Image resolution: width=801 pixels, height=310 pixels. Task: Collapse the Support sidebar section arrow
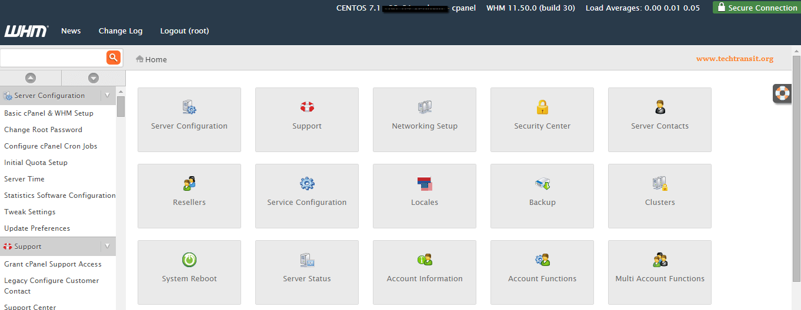107,246
